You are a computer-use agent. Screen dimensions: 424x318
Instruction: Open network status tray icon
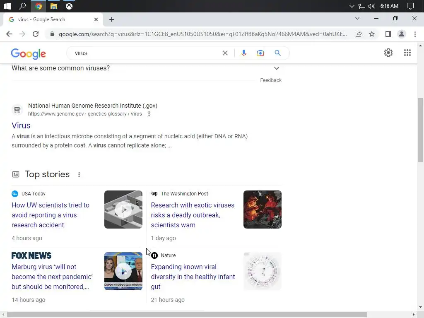361,6
